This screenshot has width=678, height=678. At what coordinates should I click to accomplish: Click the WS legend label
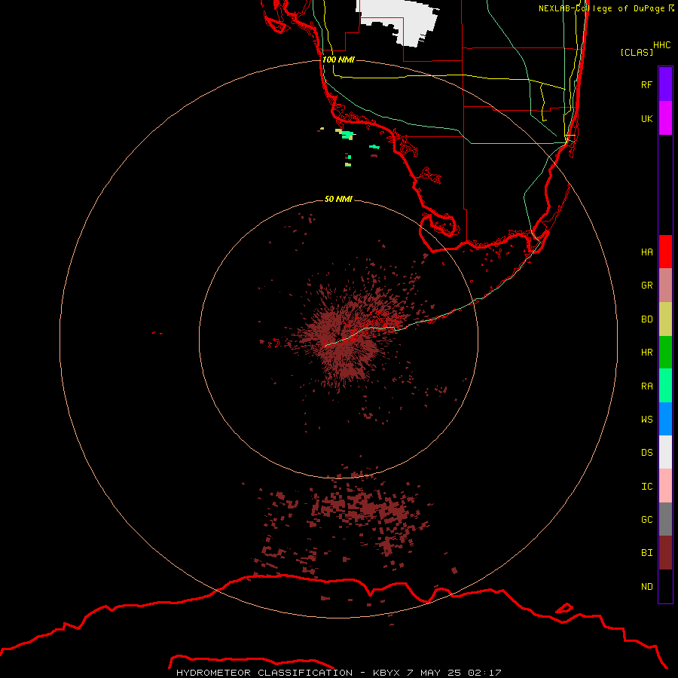pyautogui.click(x=646, y=420)
